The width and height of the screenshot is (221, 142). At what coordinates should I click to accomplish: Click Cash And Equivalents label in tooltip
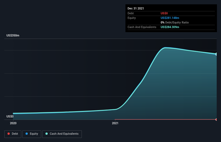[142, 27]
